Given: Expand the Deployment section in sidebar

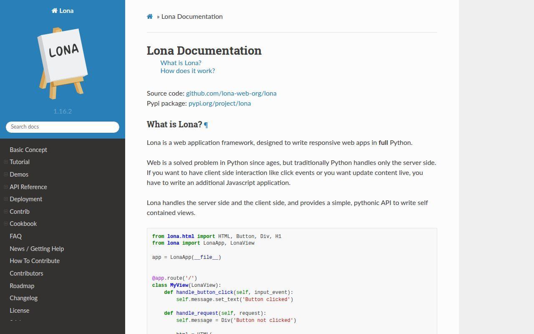Looking at the screenshot, I should click(x=6, y=199).
